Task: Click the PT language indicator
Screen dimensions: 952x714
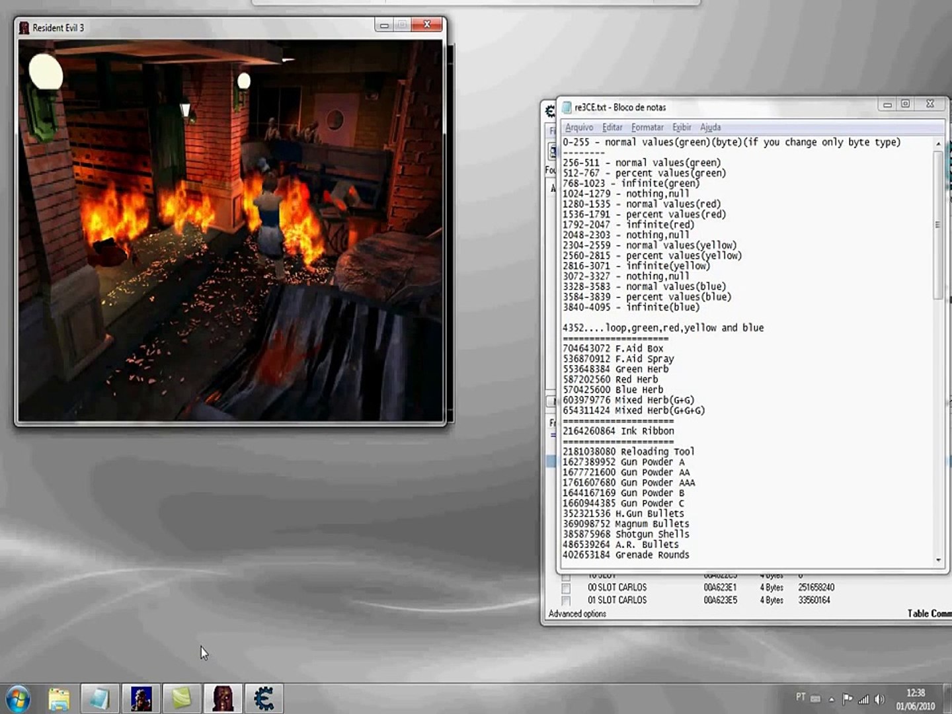Action: click(801, 697)
